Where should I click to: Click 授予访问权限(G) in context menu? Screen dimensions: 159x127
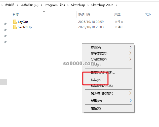tap(102, 93)
